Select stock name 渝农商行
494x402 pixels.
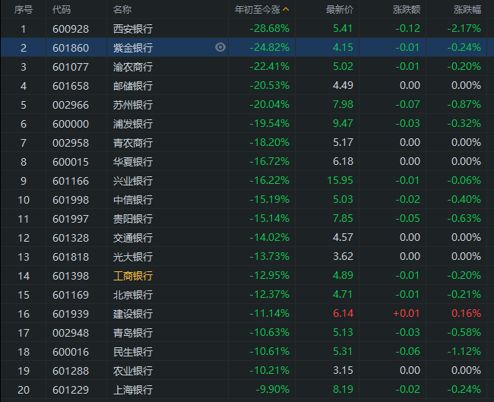(x=133, y=67)
